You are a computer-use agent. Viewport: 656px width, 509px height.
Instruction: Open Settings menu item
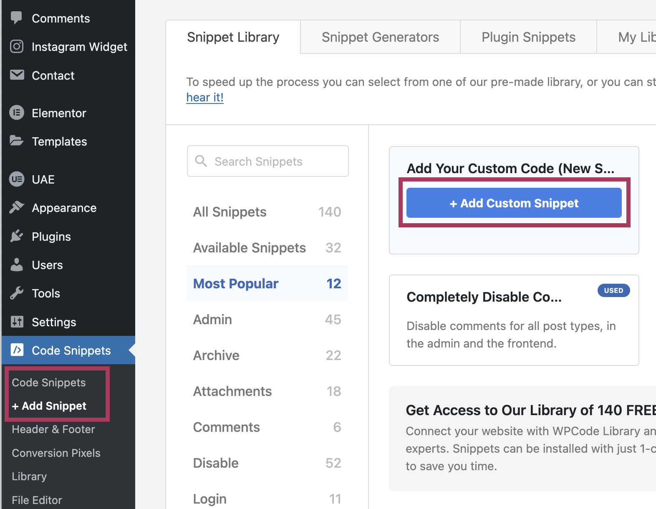(68, 322)
